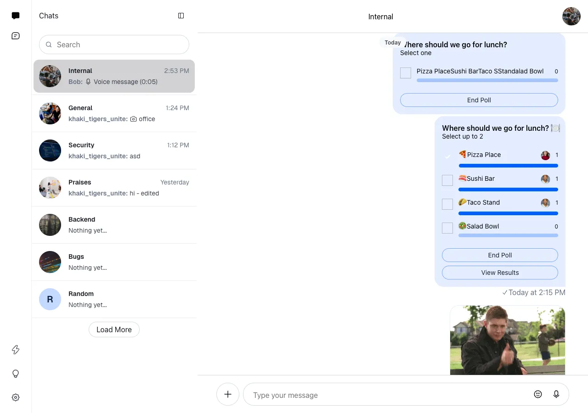Check the Salad Bowl poll option
Screen dimensions: 588x413
tap(447, 228)
